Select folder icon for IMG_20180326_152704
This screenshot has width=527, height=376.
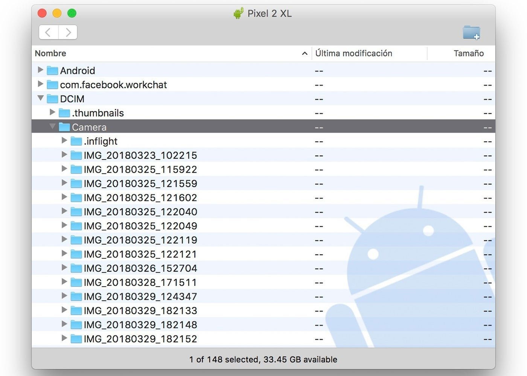[76, 268]
